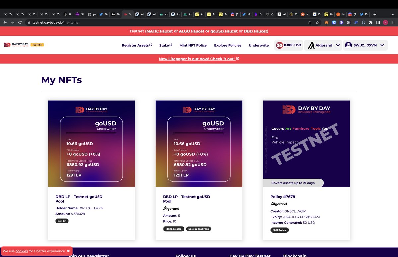Click external-link icon next to Register Assets
Image resolution: width=398 pixels, height=257 pixels.
pos(151,45)
